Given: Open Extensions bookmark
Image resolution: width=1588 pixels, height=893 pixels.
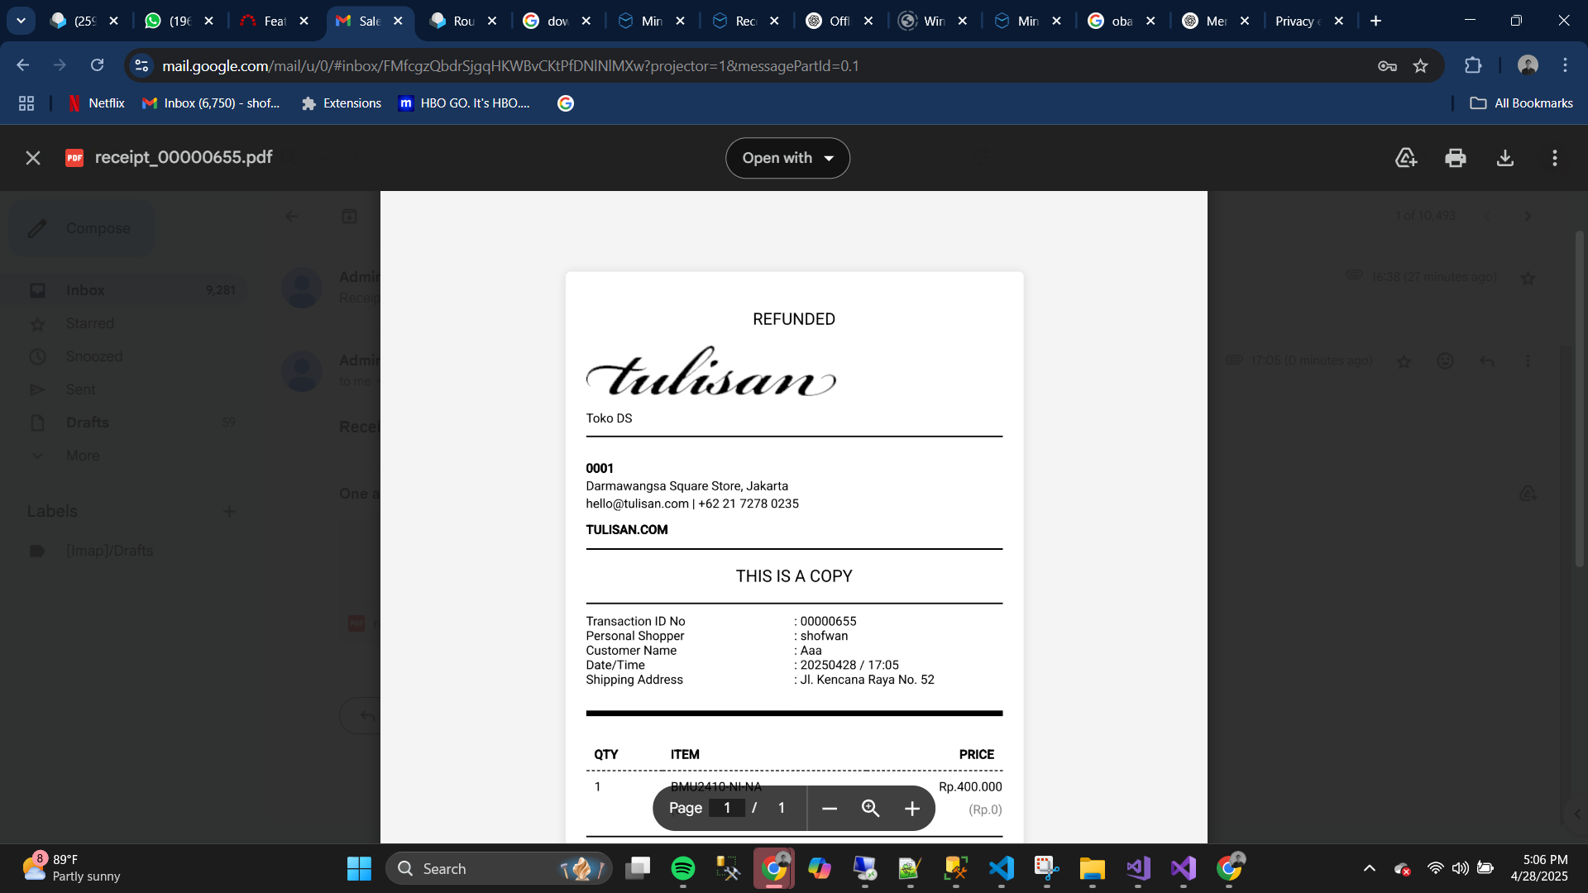Looking at the screenshot, I should click(342, 103).
